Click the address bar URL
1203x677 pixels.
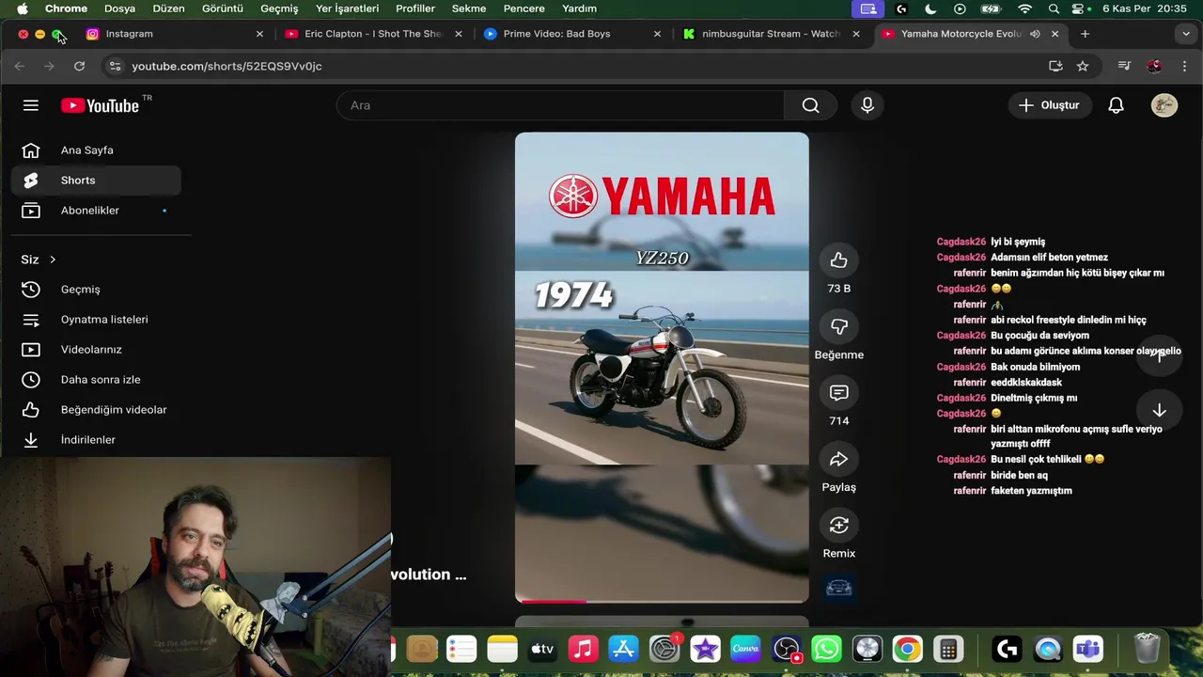pos(227,66)
